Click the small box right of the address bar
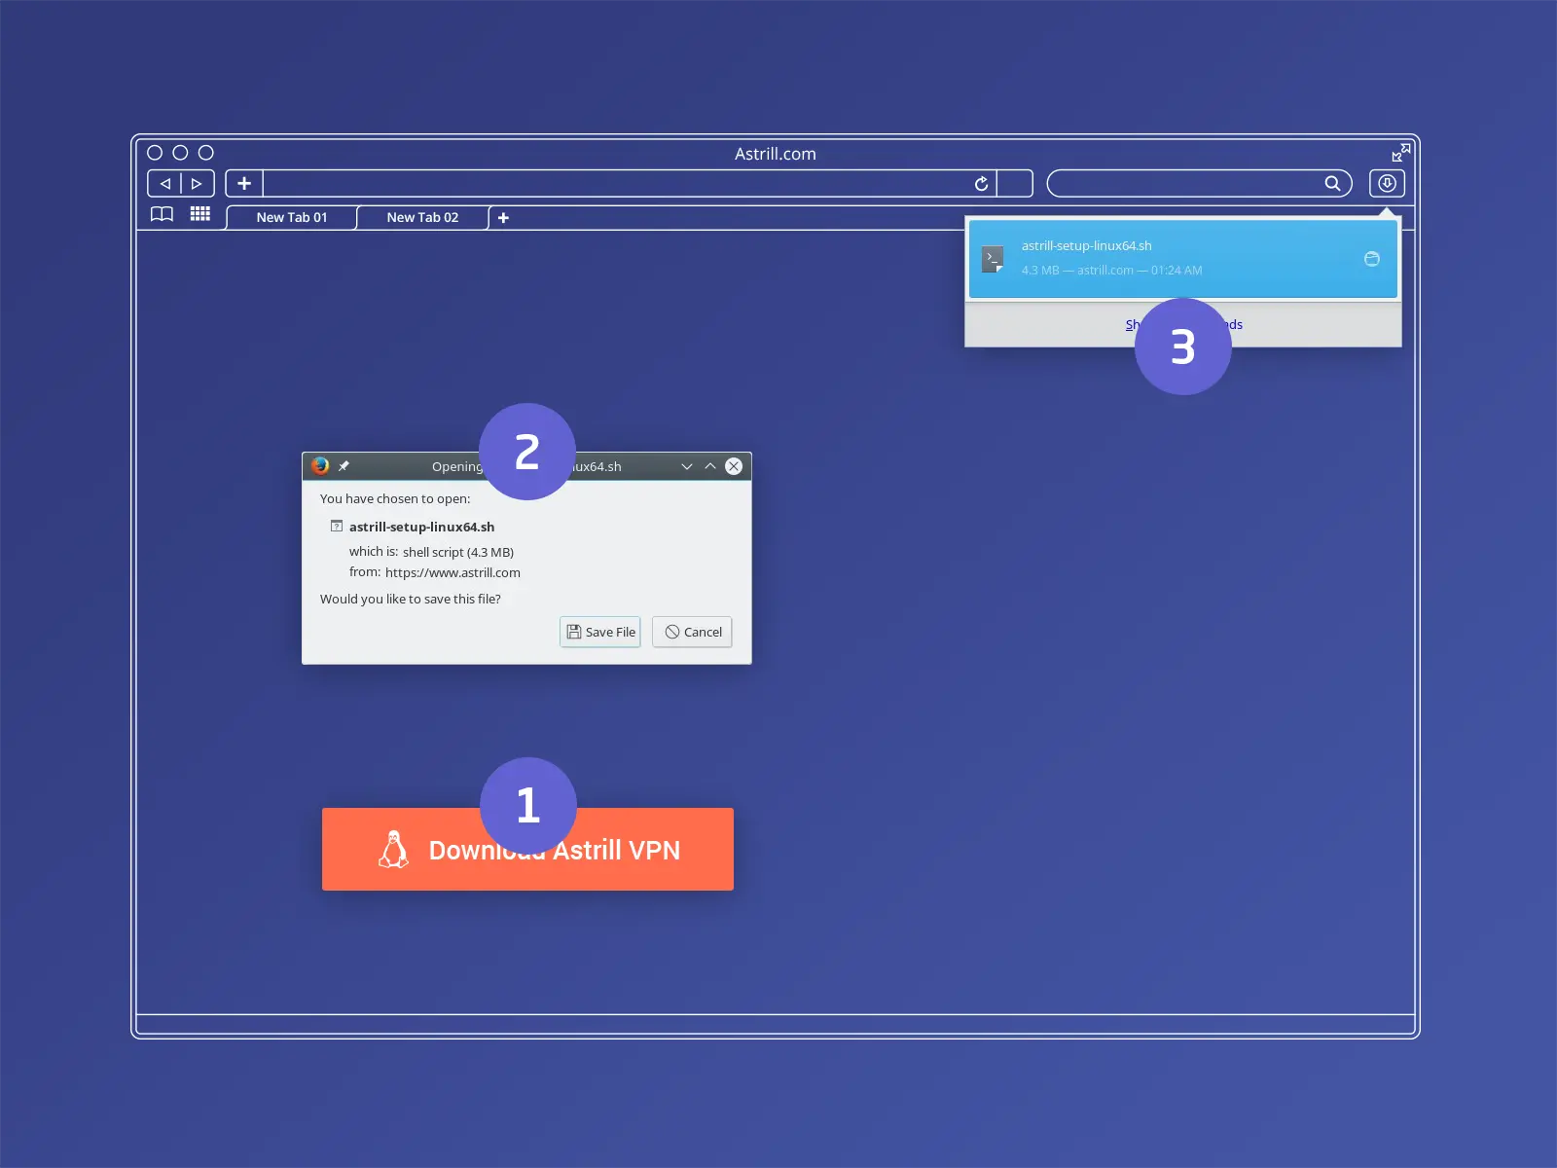The height and width of the screenshot is (1168, 1557). tap(1015, 183)
